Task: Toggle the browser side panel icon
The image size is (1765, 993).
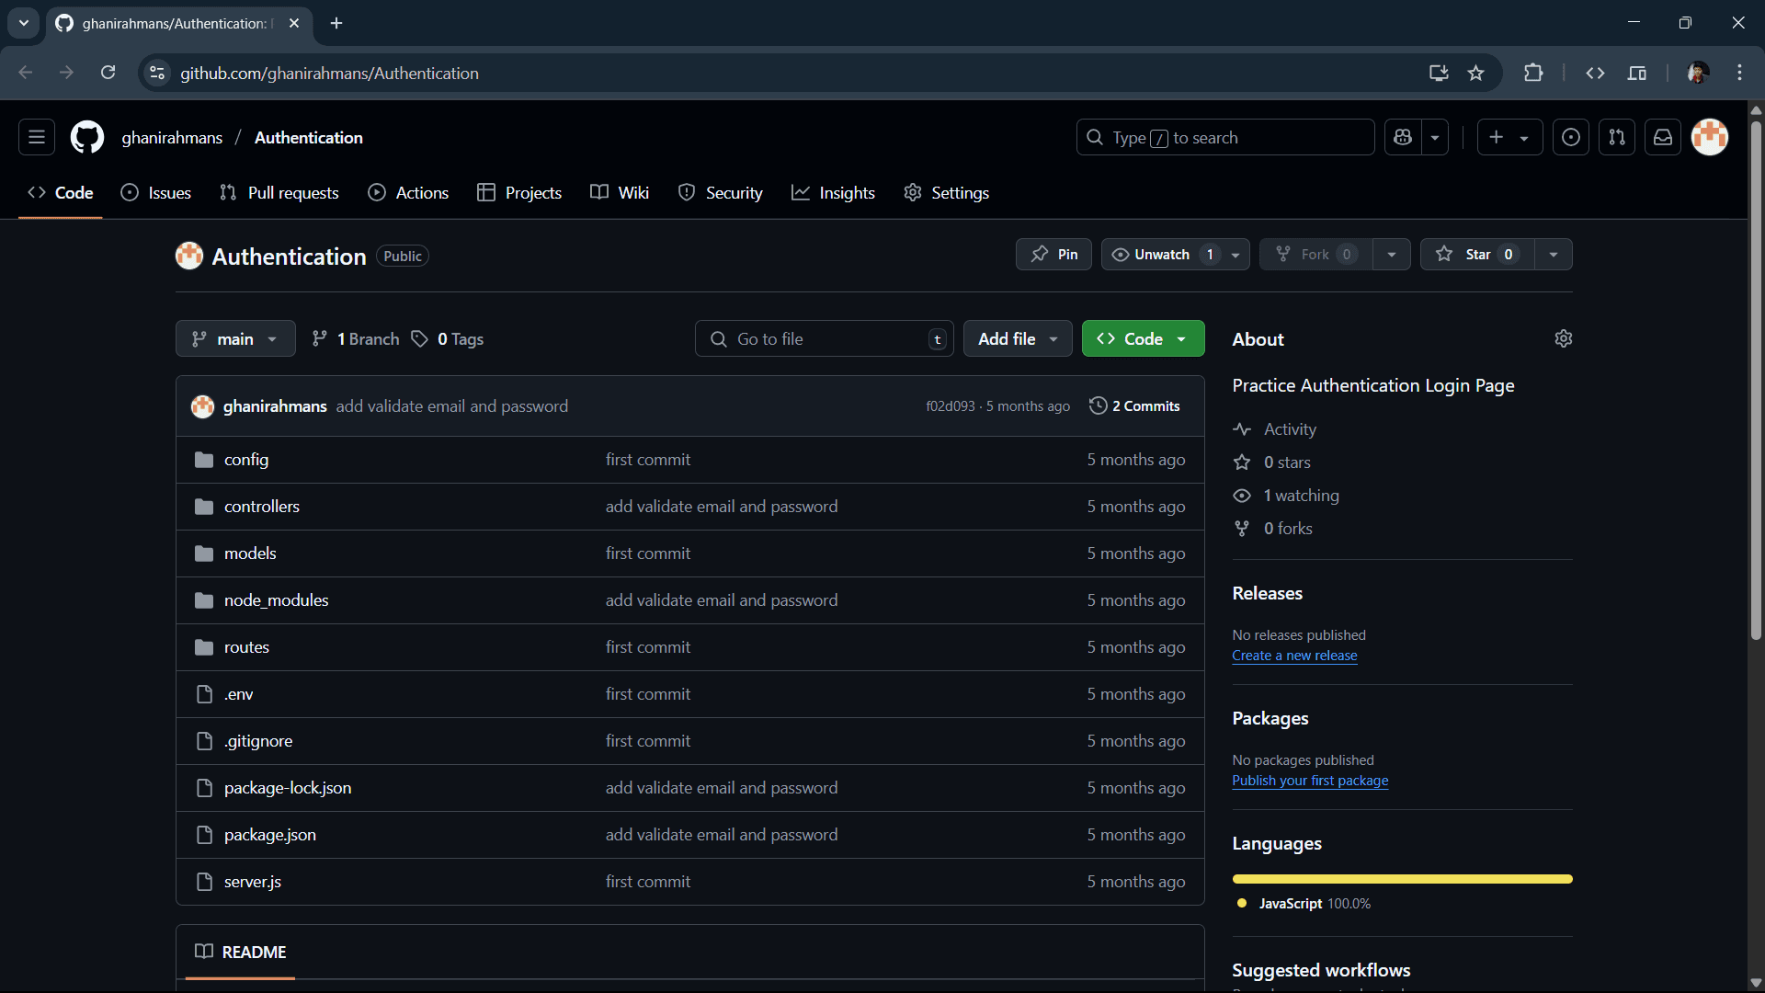Action: pyautogui.click(x=1637, y=74)
